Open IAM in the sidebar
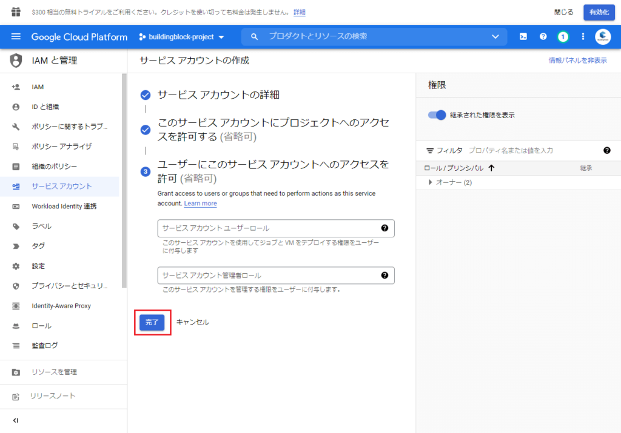 59,87
